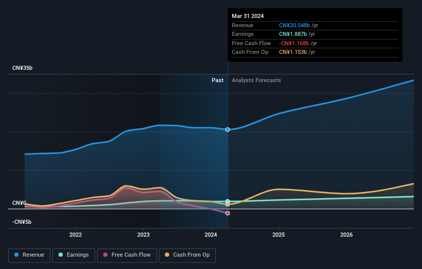Click the Analysts Forecasts label
The image size is (422, 269).
point(256,81)
